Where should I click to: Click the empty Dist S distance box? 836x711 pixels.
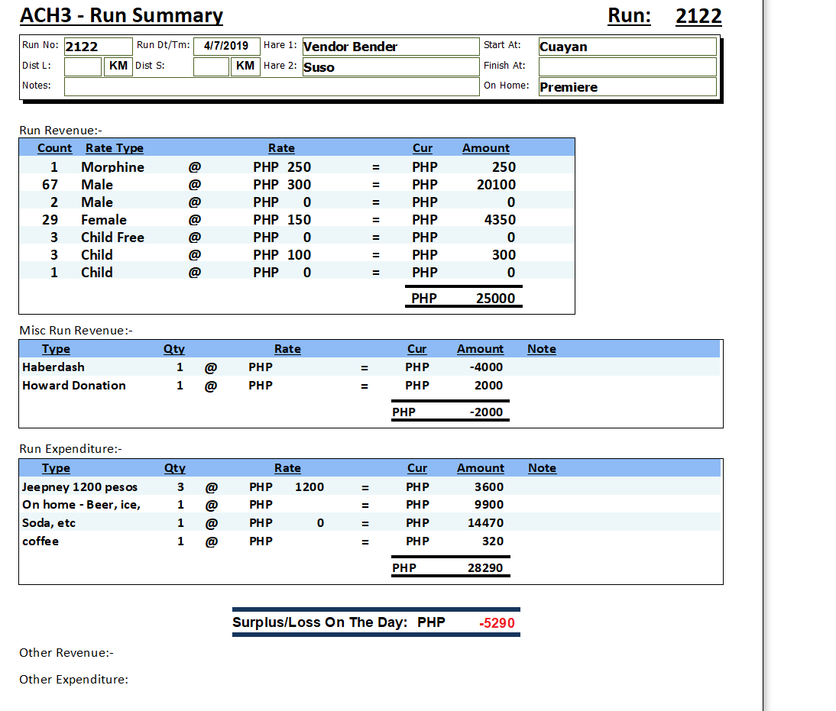(x=211, y=66)
